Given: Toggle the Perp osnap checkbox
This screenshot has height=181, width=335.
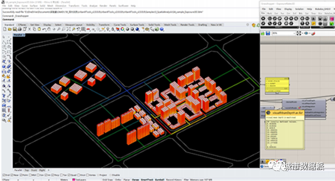Looking at the screenshot, I should click(x=55, y=175).
